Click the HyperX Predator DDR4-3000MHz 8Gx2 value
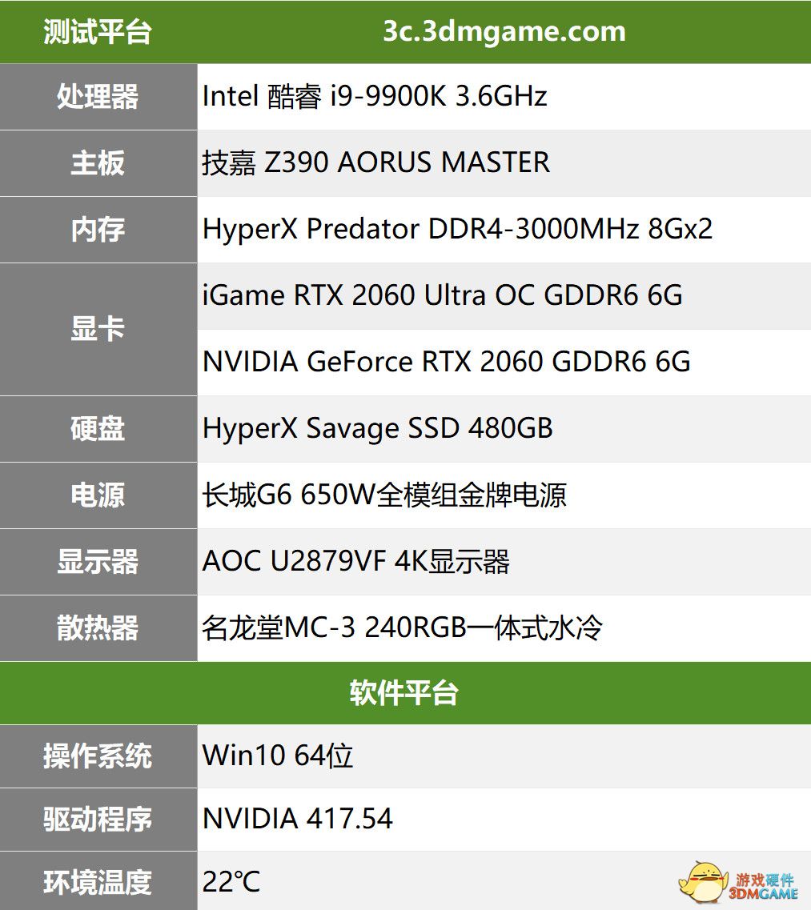811x910 pixels. [457, 229]
